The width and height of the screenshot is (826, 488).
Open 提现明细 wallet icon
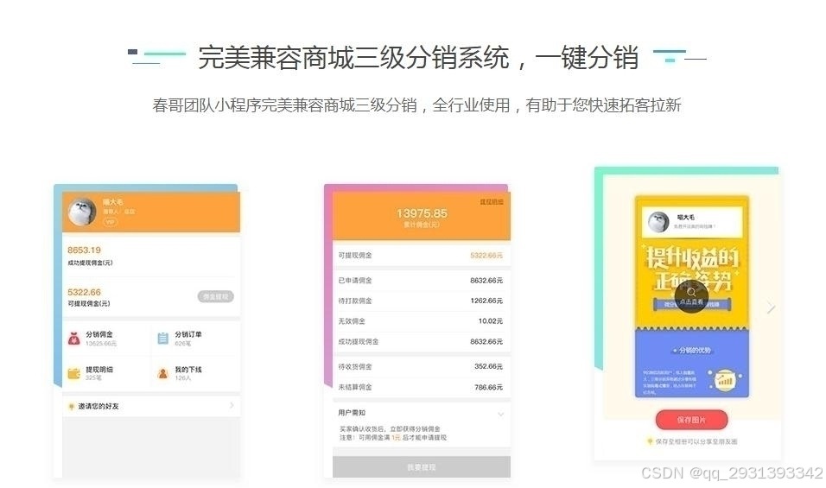[x=74, y=373]
